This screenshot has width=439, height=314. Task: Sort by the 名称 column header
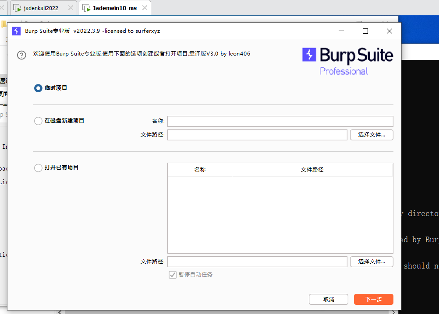pyautogui.click(x=200, y=170)
